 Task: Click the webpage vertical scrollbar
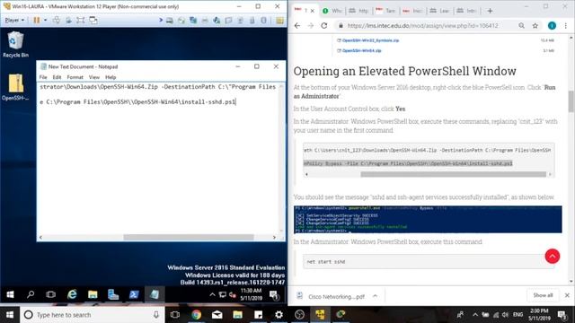click(x=571, y=101)
